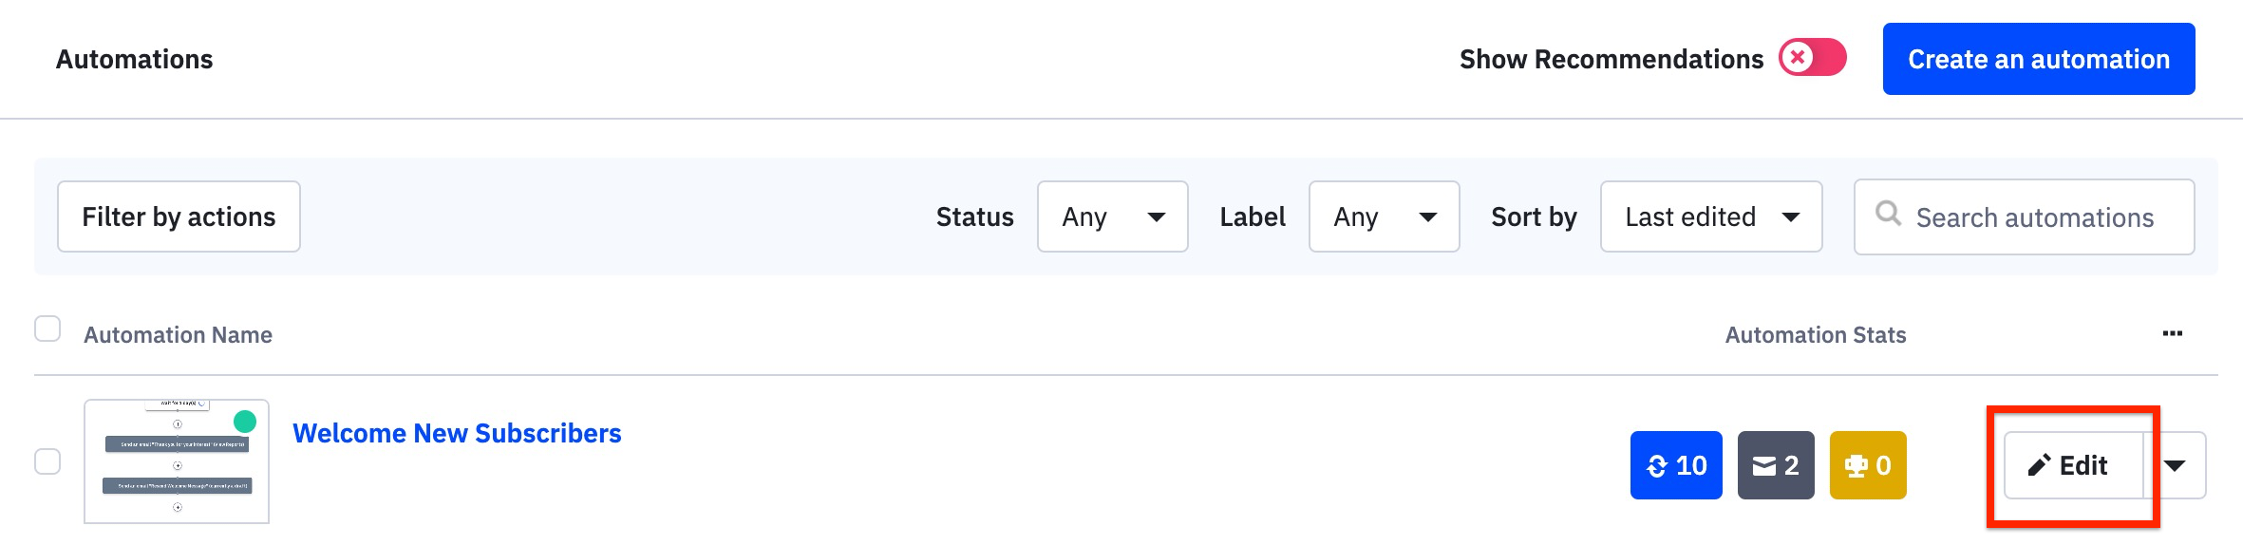Click the gray emails stat badge
The width and height of the screenshot is (2243, 545).
[1776, 465]
